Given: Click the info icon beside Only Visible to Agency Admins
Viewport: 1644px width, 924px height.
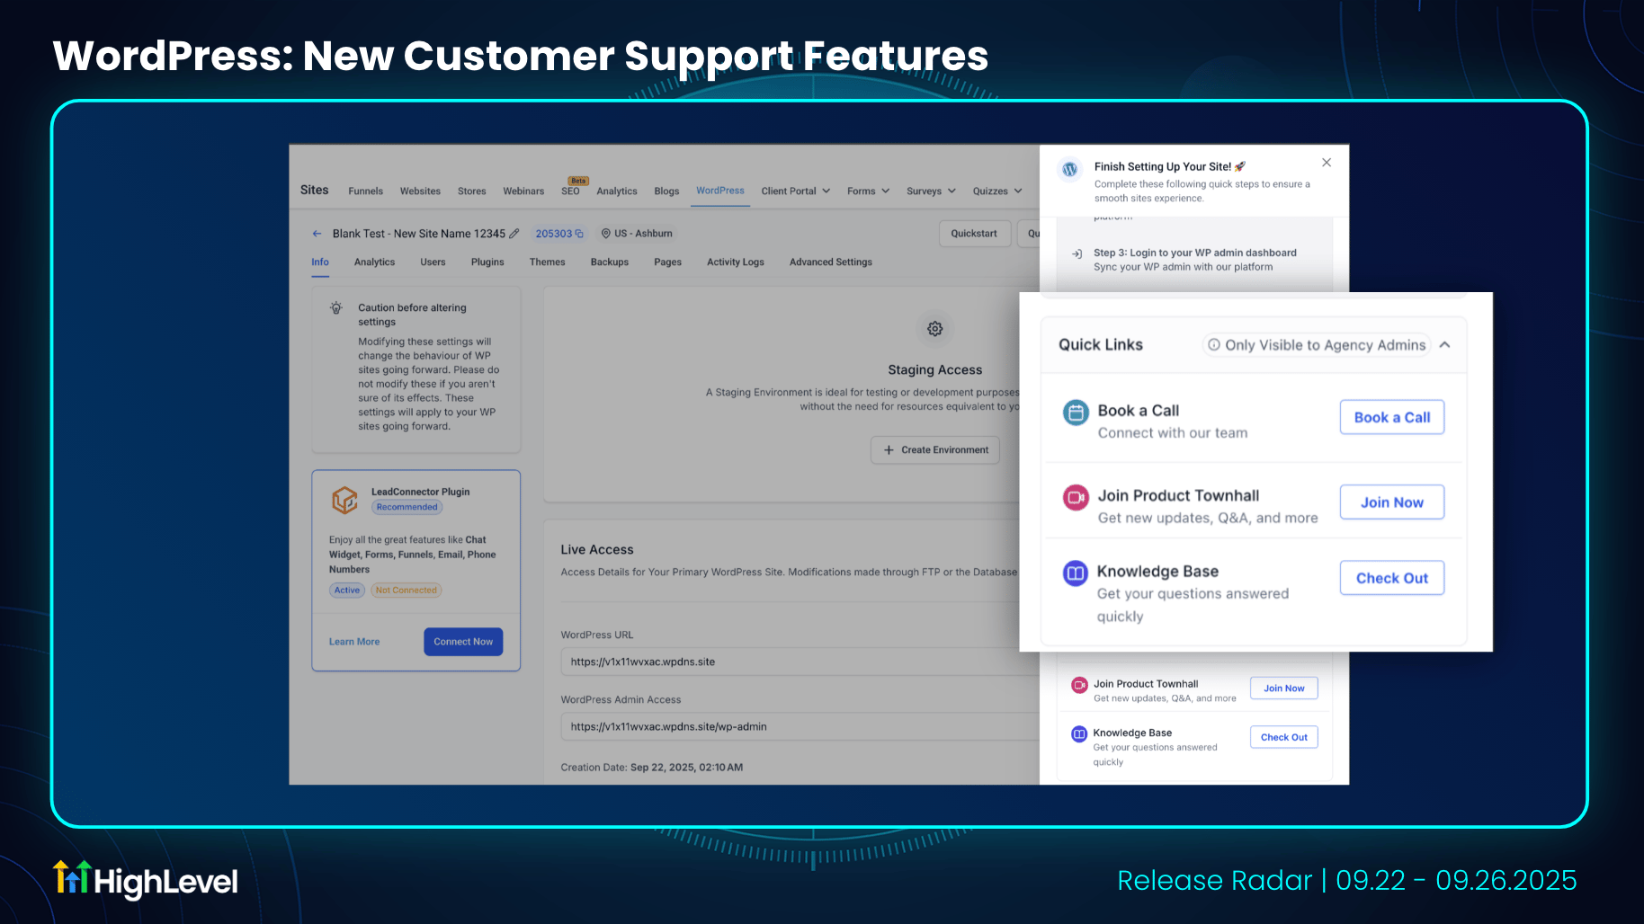Looking at the screenshot, I should click(x=1214, y=345).
